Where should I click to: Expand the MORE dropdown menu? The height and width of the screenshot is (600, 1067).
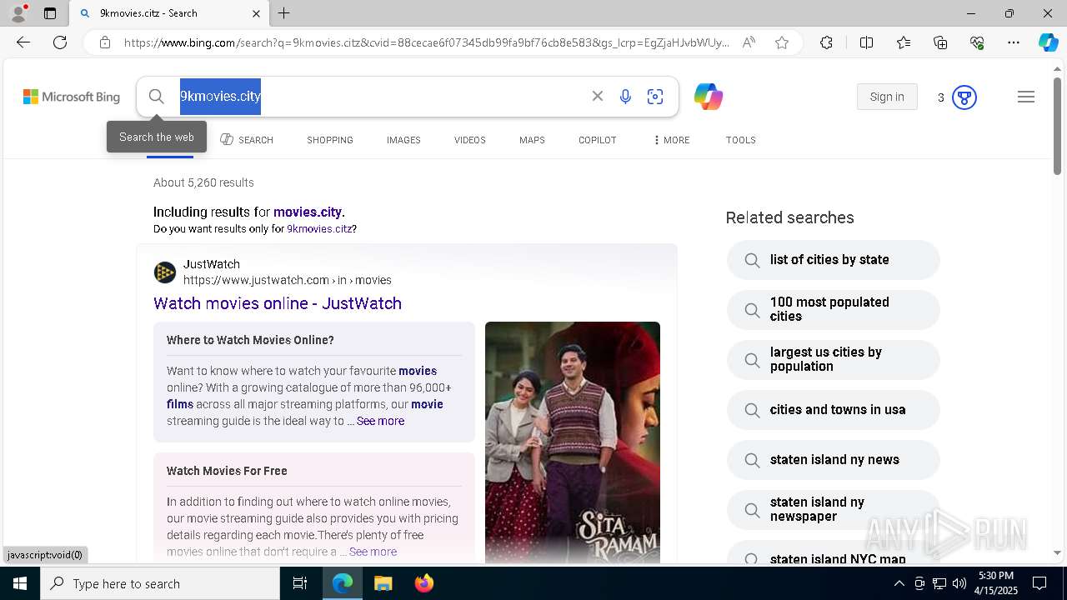[672, 140]
